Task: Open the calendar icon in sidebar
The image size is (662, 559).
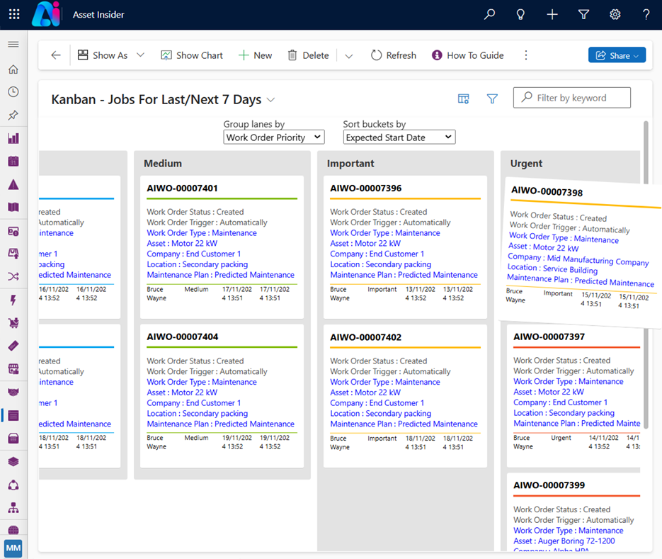Action: tap(13, 161)
